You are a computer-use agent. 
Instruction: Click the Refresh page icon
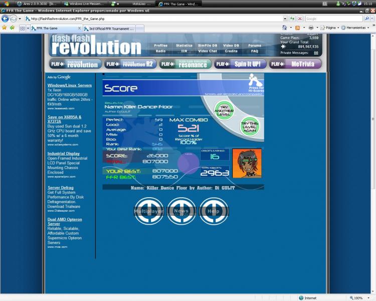tap(292, 19)
